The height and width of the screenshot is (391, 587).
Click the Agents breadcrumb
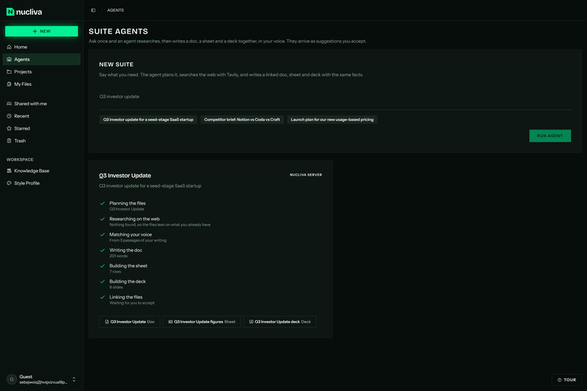click(115, 10)
